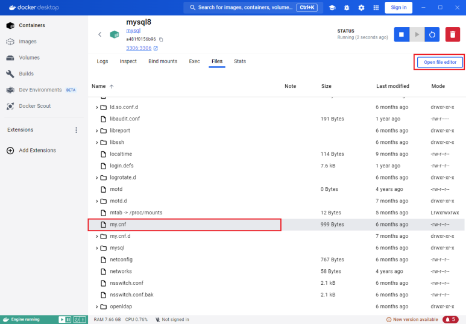Click the Not signed in status indicator
466x324 pixels.
coord(172,320)
